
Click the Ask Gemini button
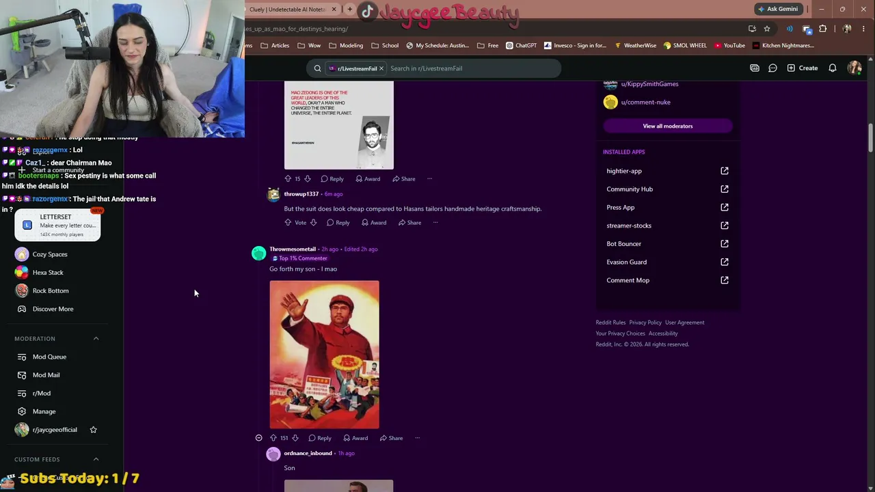(778, 9)
